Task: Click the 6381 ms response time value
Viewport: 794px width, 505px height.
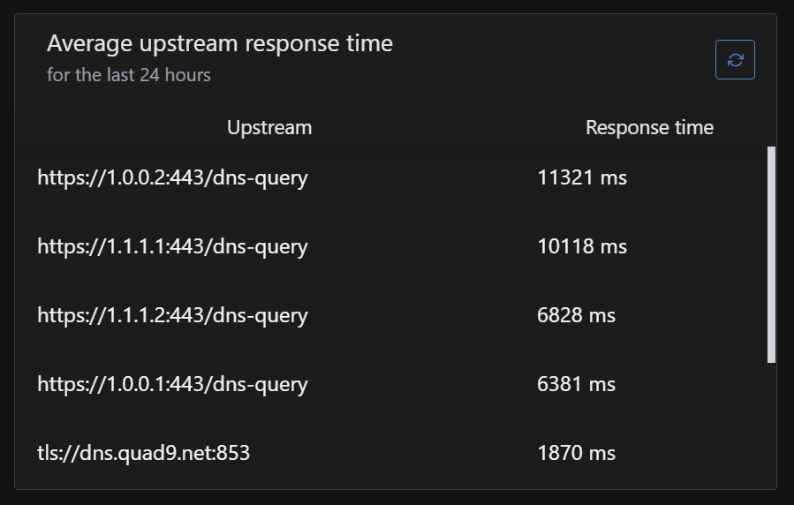Action: [x=576, y=384]
